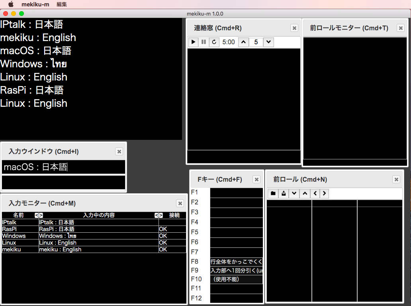The width and height of the screenshot is (411, 306).
Task: Click the up chevron icon in 前ロール toolbar
Action: coord(304,193)
